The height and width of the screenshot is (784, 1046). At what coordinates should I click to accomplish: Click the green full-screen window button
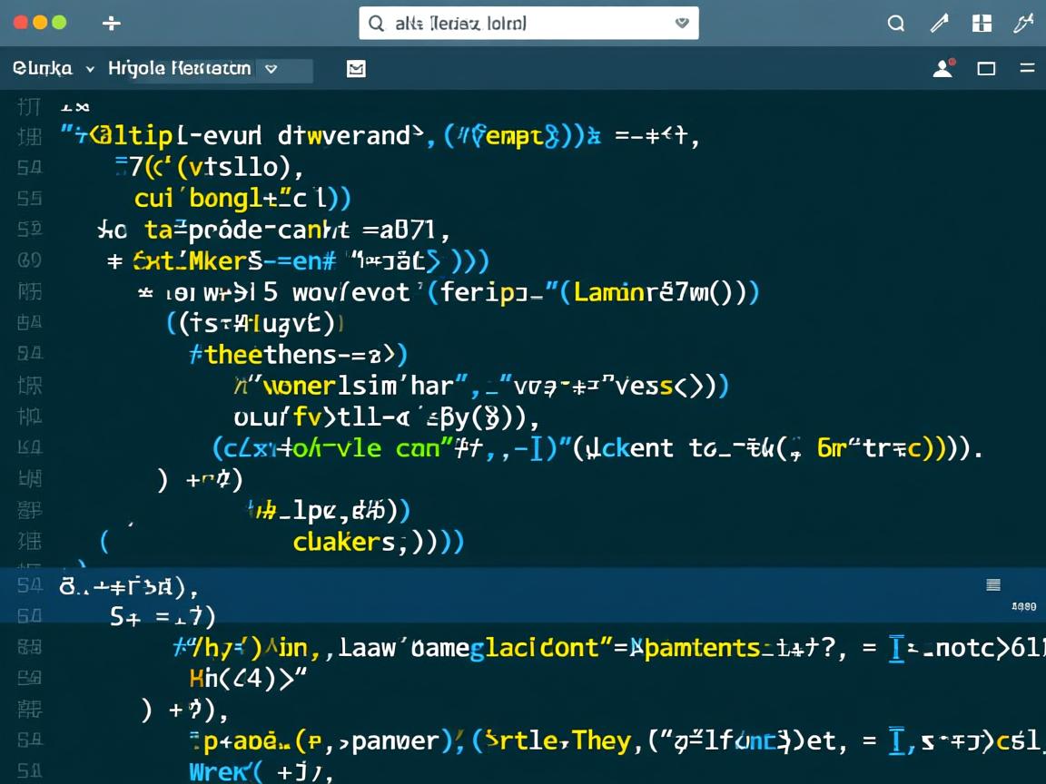point(60,23)
